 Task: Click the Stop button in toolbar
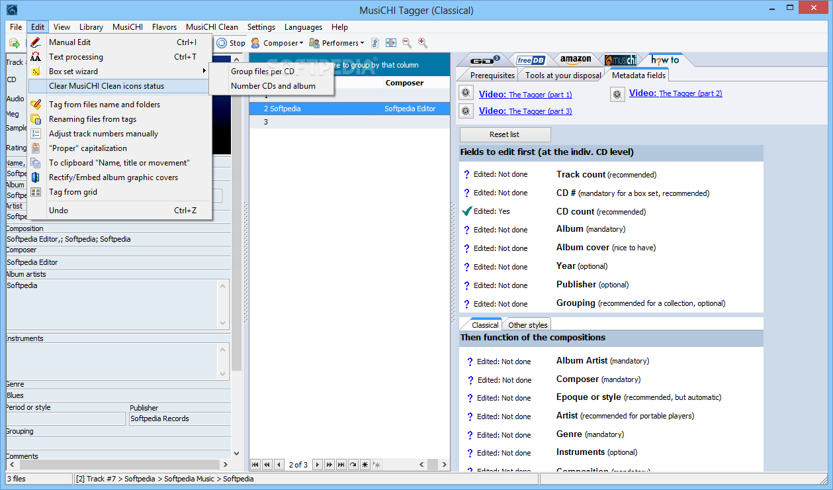pyautogui.click(x=231, y=43)
